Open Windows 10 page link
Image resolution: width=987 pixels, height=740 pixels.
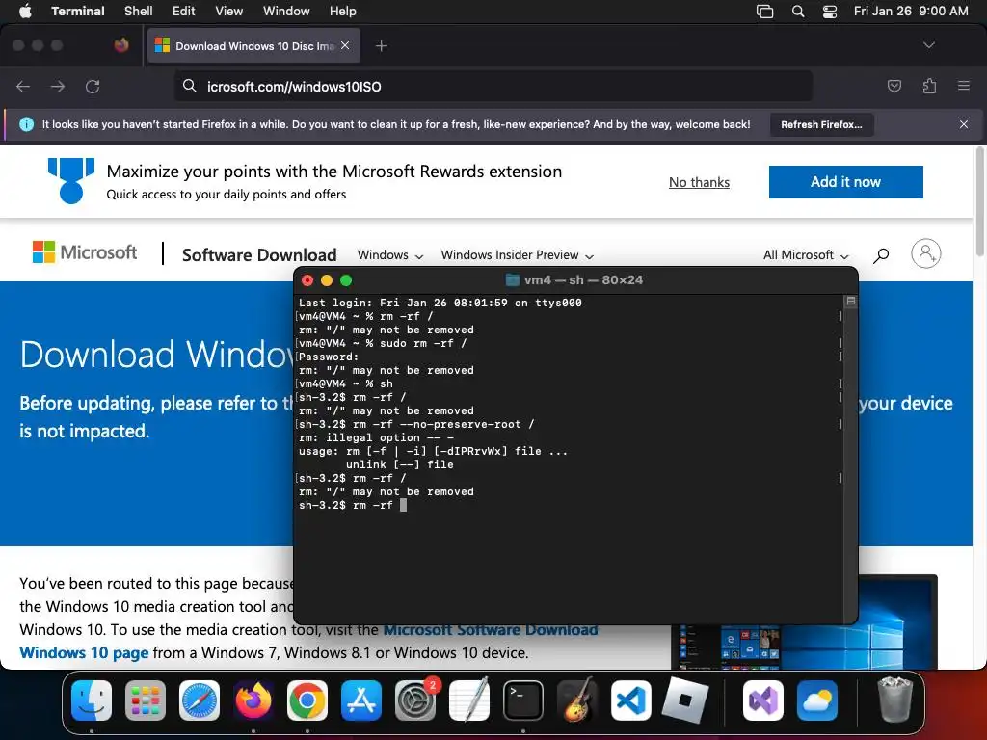point(84,652)
